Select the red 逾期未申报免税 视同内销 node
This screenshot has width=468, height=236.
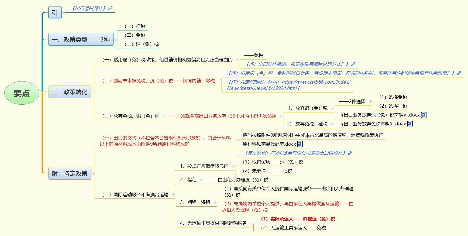click(x=158, y=81)
